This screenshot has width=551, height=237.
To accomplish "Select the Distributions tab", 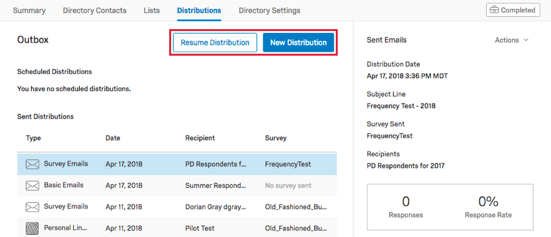I will click(199, 10).
